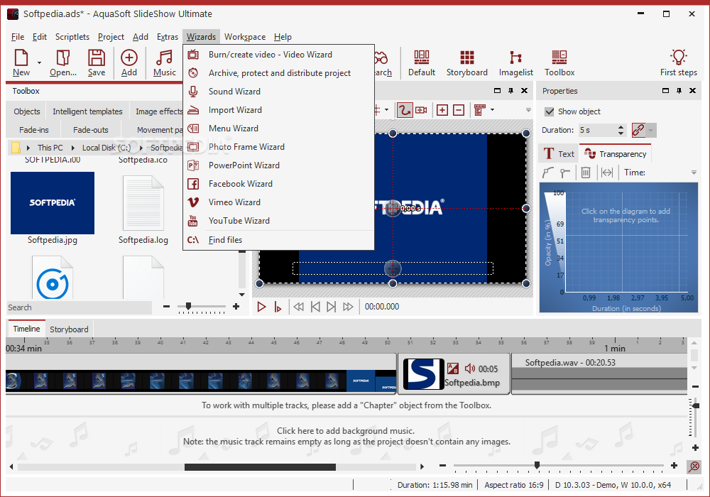The height and width of the screenshot is (497, 710).
Task: Click the play from current position icon
Action: (278, 307)
